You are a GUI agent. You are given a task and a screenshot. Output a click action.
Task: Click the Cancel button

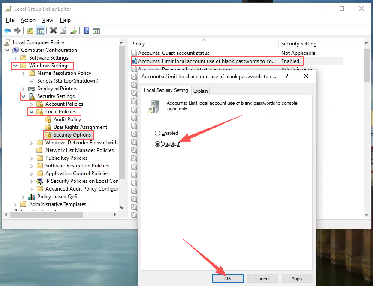tap(262, 278)
